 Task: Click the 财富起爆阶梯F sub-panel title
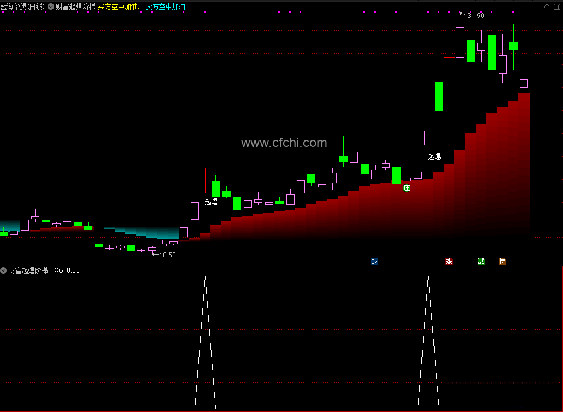pos(30,270)
